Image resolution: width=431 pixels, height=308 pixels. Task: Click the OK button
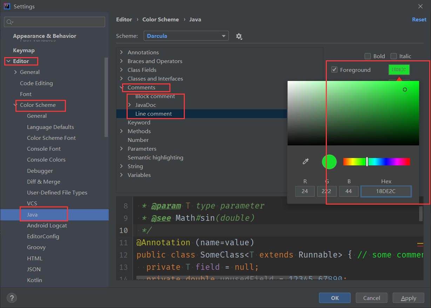point(335,298)
